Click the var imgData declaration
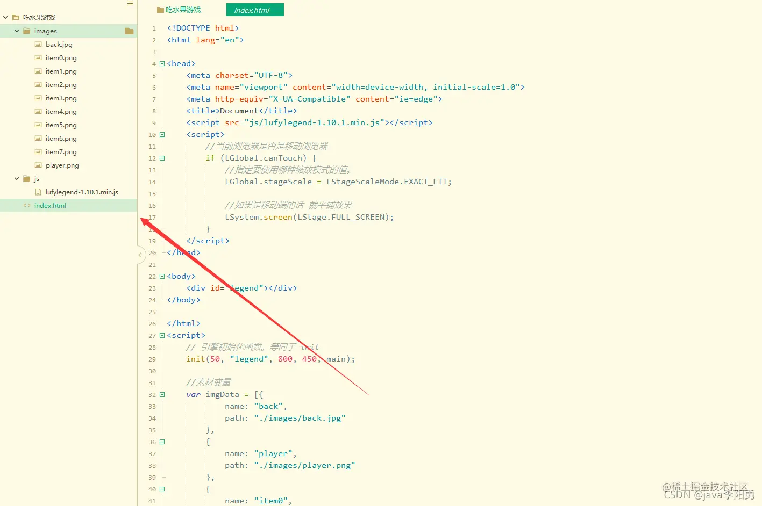The image size is (762, 506). [x=224, y=394]
